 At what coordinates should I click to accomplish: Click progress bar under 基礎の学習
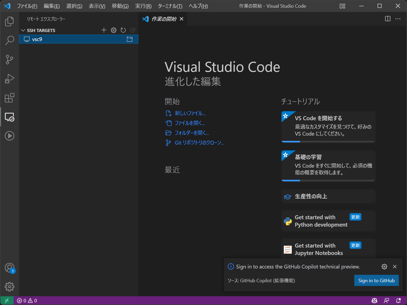[328, 180]
